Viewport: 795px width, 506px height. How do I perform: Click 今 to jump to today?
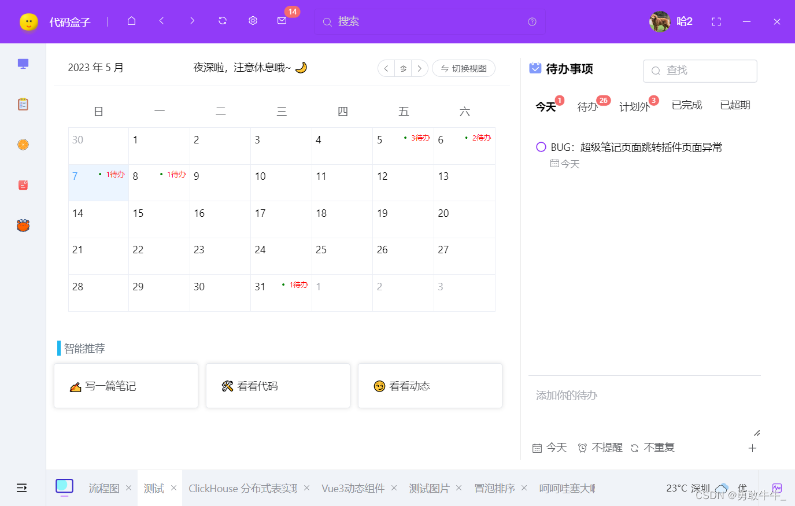pos(402,68)
